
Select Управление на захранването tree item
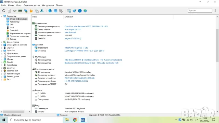(20, 33)
